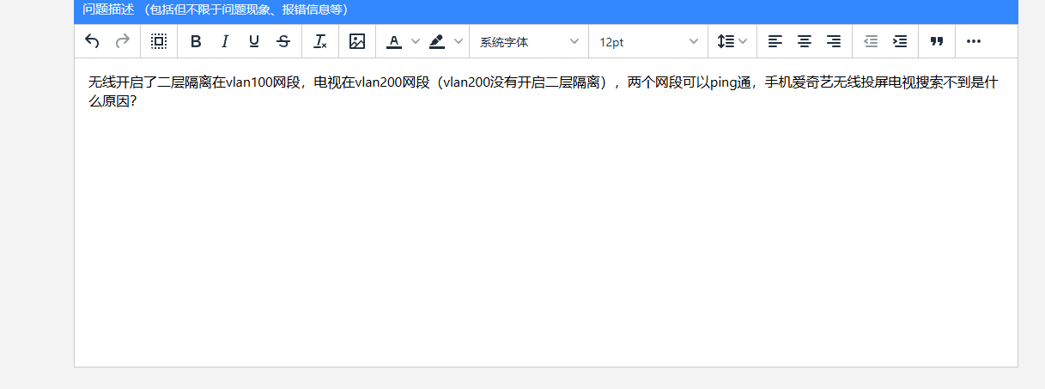
Task: Click the select all icon
Action: point(159,41)
